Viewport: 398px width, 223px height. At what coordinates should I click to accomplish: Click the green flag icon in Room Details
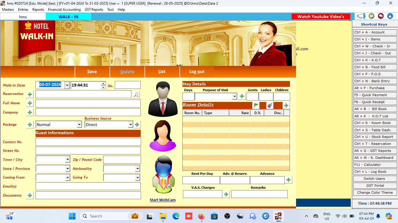(256, 105)
